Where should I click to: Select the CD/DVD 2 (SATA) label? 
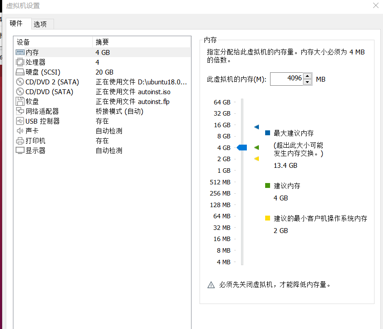click(52, 82)
